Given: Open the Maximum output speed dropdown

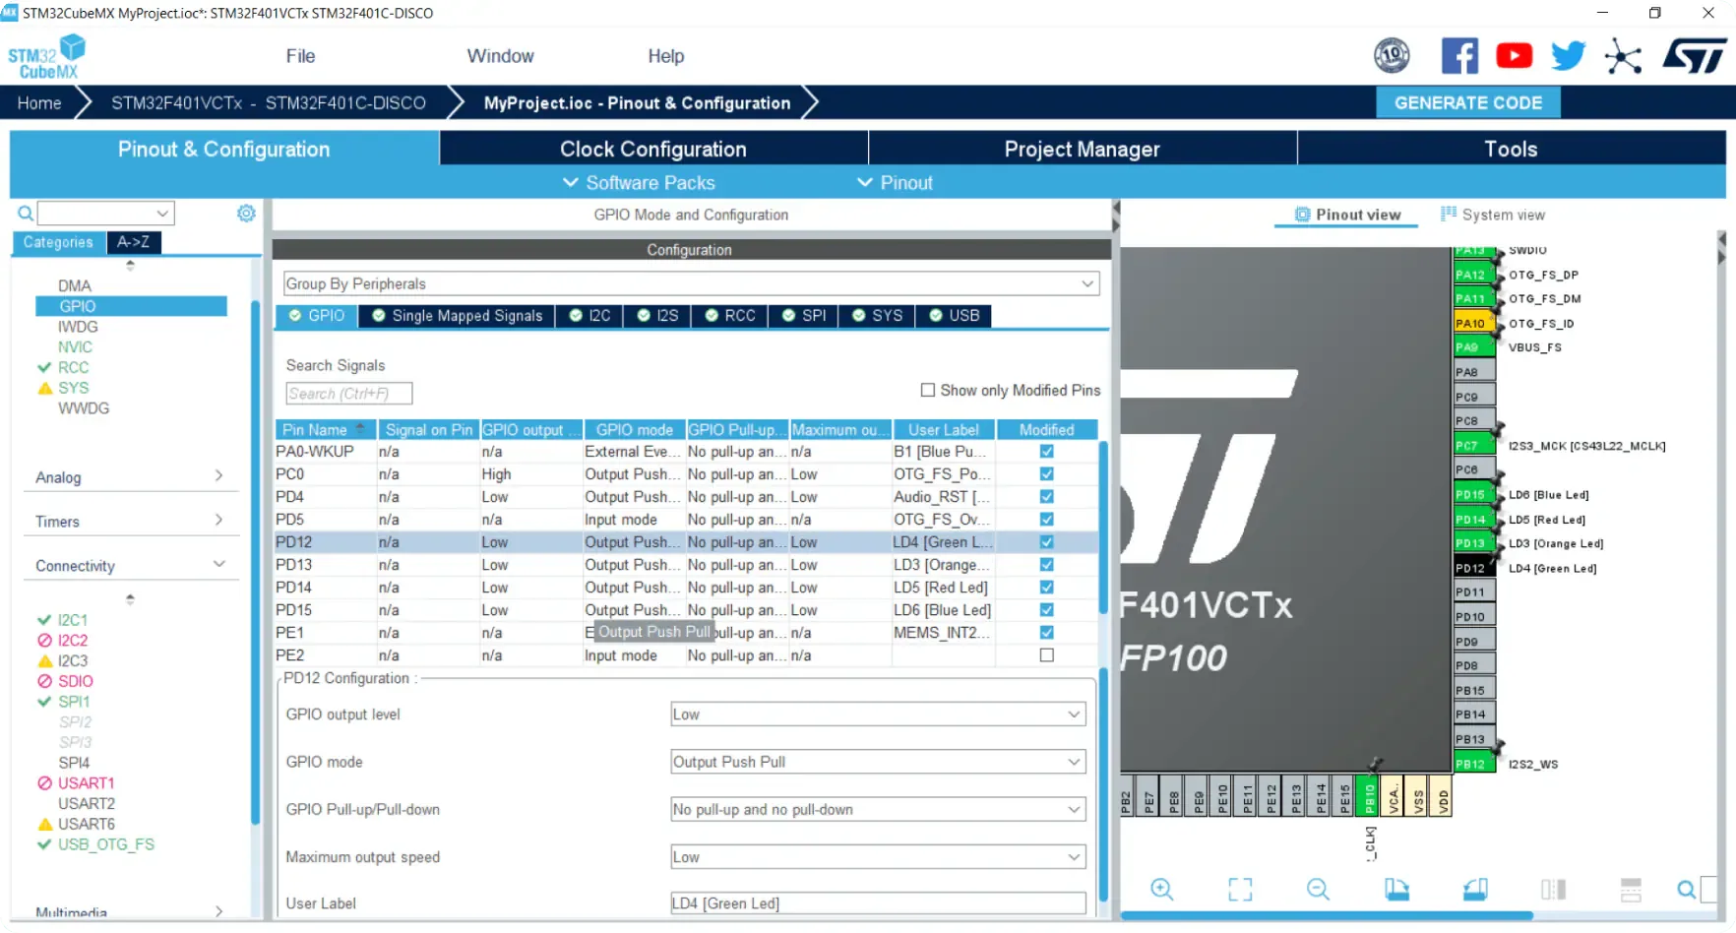Looking at the screenshot, I should point(878,857).
